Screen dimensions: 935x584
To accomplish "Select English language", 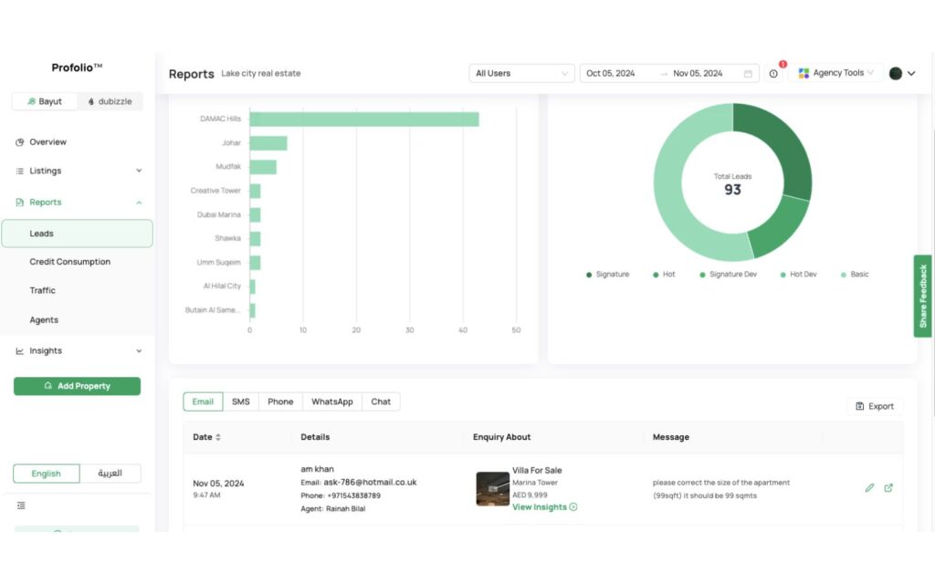I will [46, 474].
